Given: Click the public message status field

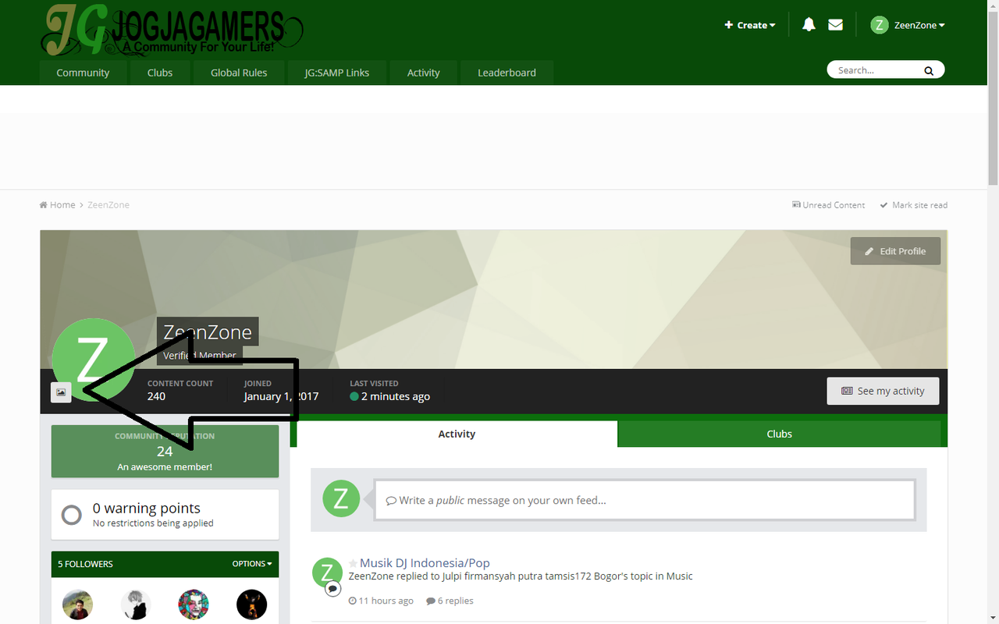Looking at the screenshot, I should (645, 500).
